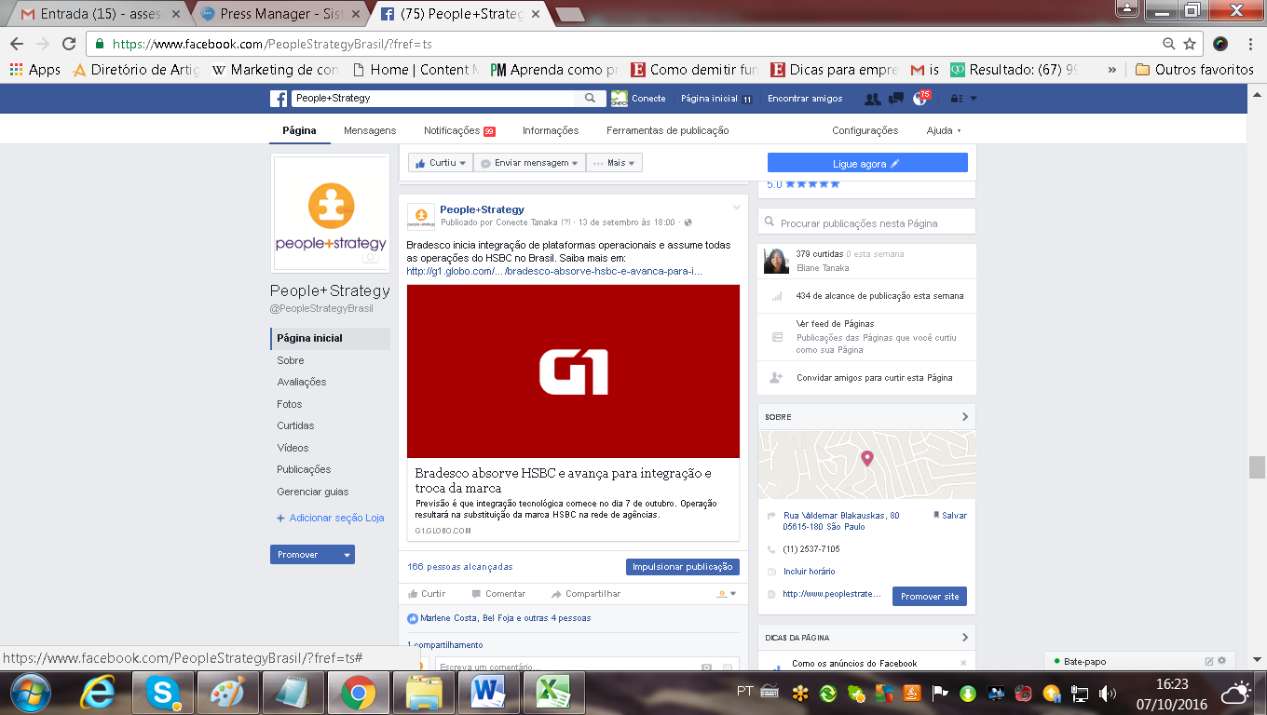The width and height of the screenshot is (1267, 715).
Task: Click the Procurar publicações nesta Página field
Action: [x=867, y=223]
